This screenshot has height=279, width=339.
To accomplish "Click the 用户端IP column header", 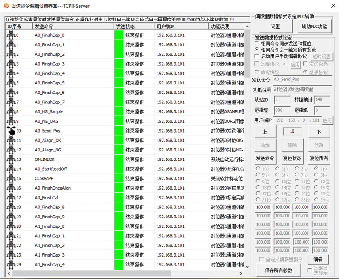I will (x=181, y=27).
